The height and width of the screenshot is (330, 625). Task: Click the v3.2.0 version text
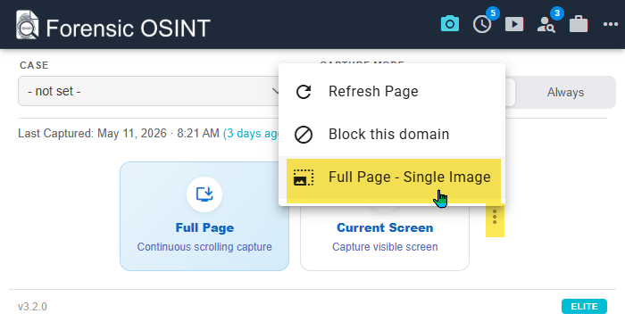coord(32,307)
